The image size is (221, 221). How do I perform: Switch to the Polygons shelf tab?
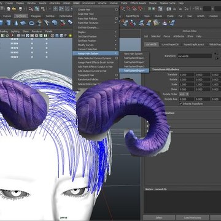tap(36, 16)
